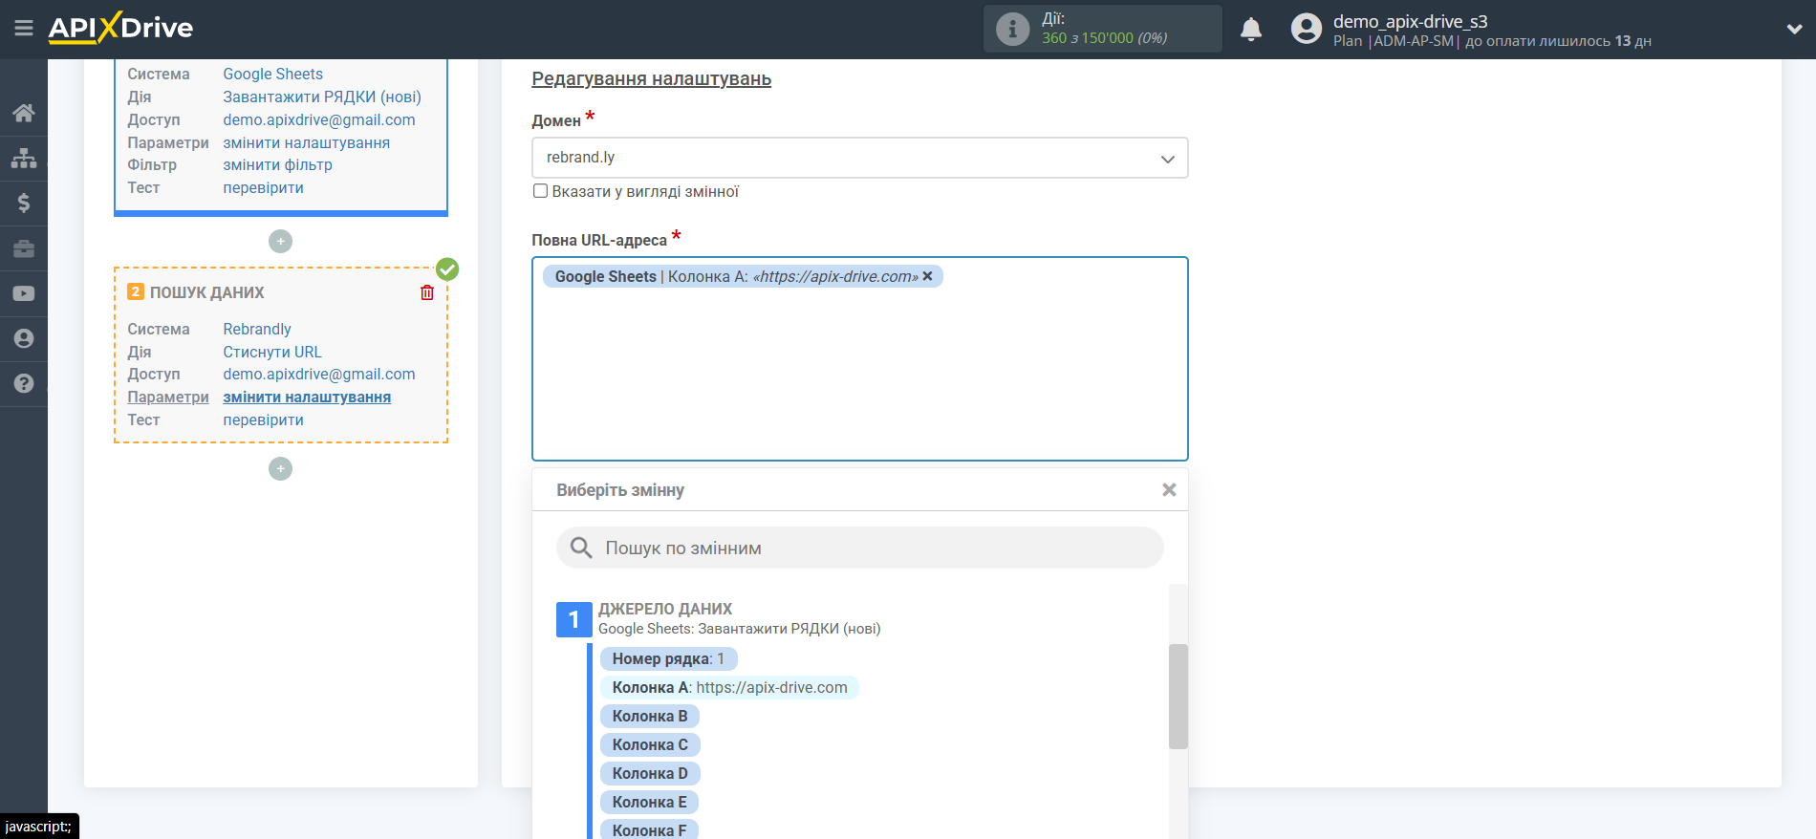The height and width of the screenshot is (839, 1816).
Task: Click the account avatar icon
Action: (x=1306, y=29)
